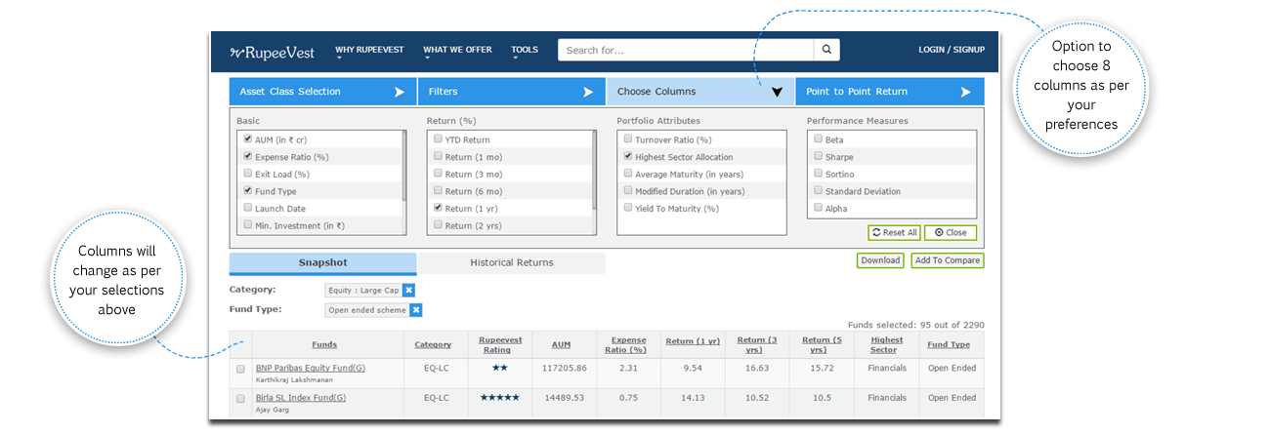Click the Asset Class Selection arrow icon
This screenshot has height=434, width=1270.
(x=399, y=92)
